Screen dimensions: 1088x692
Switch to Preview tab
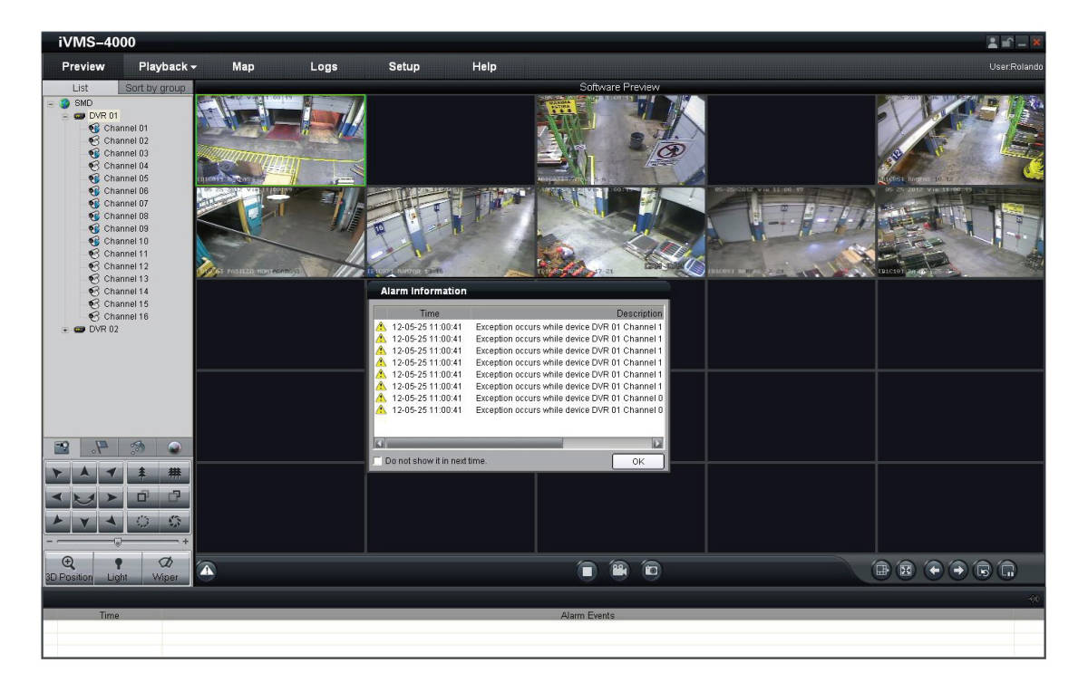pyautogui.click(x=83, y=67)
